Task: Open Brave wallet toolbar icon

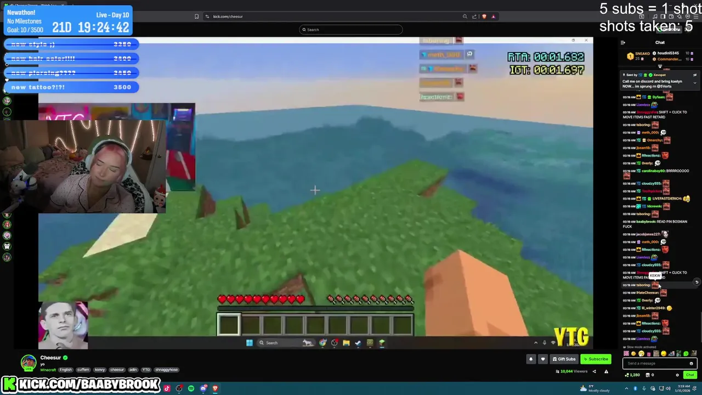Action: (x=670, y=16)
